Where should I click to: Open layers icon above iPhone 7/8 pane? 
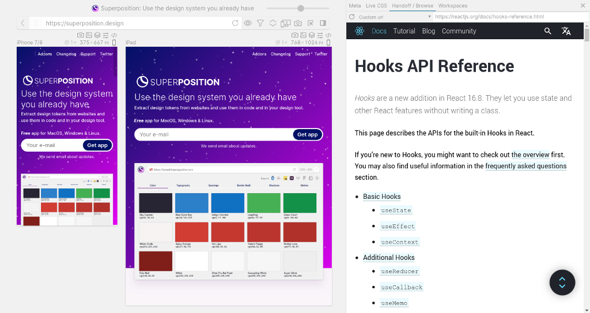coord(97,35)
